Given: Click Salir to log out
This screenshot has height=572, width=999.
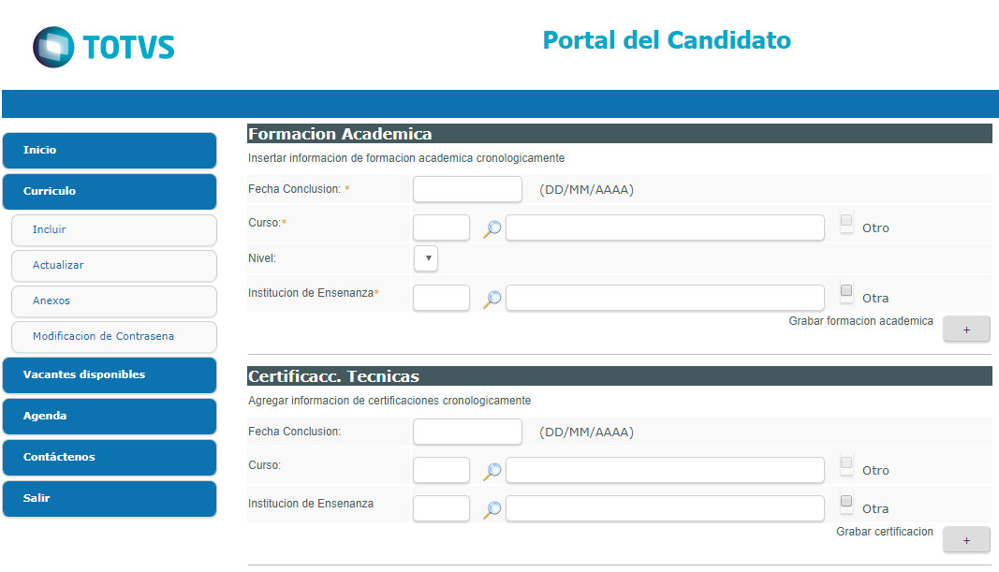Looking at the screenshot, I should pos(110,498).
